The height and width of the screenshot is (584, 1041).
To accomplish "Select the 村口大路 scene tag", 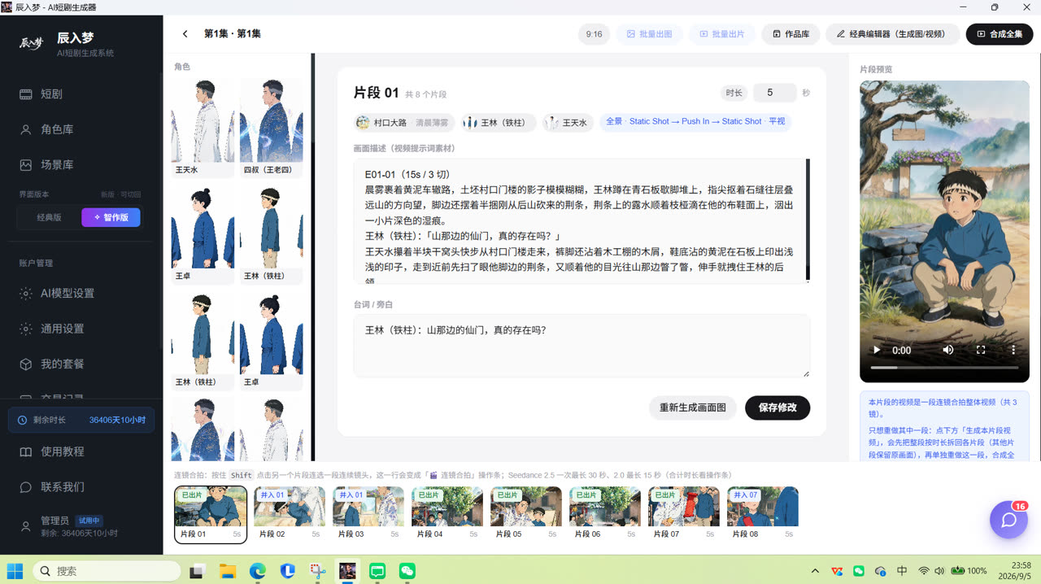I will click(405, 123).
